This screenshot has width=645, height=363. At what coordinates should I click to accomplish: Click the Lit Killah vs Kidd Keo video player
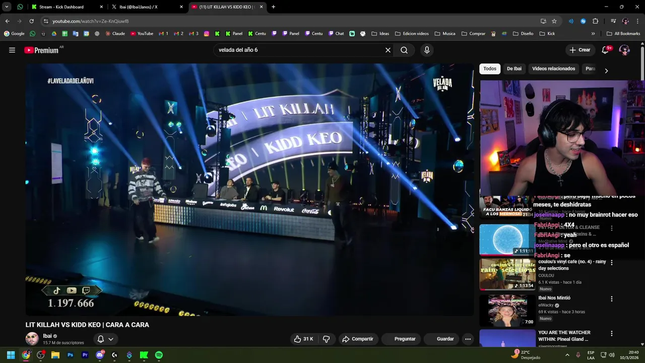249,190
